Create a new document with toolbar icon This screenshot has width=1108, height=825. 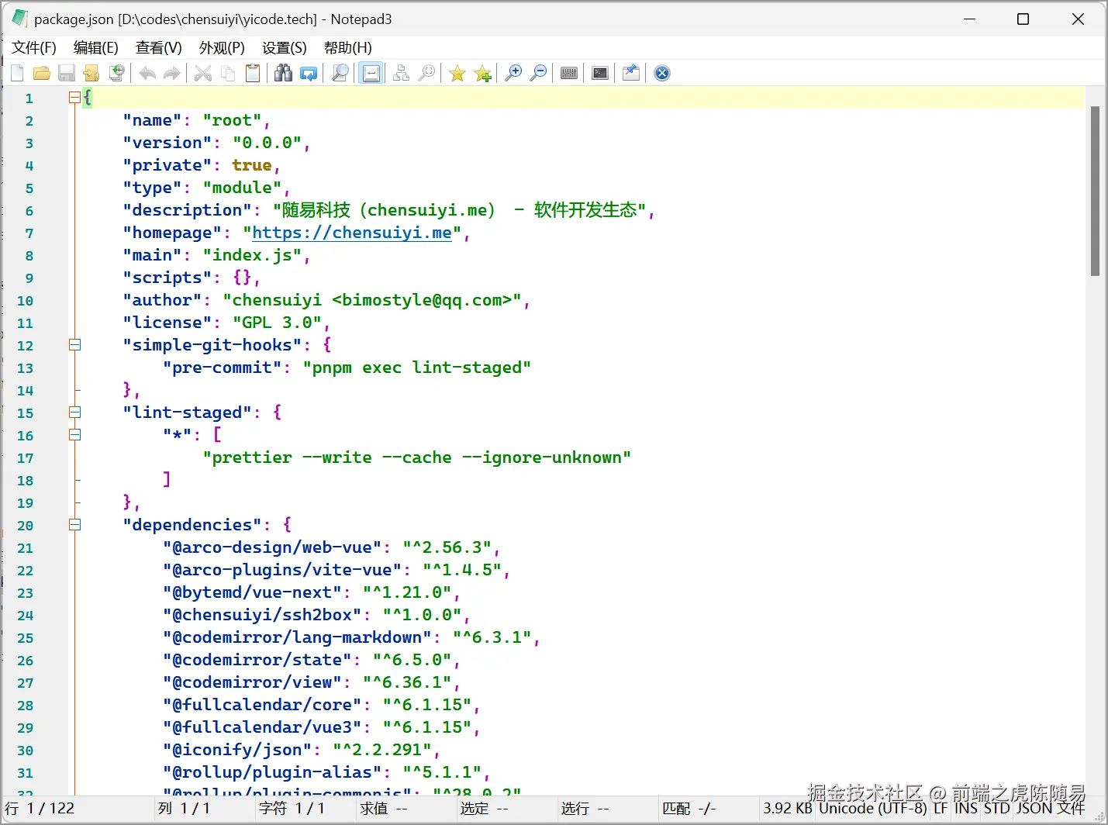point(17,73)
